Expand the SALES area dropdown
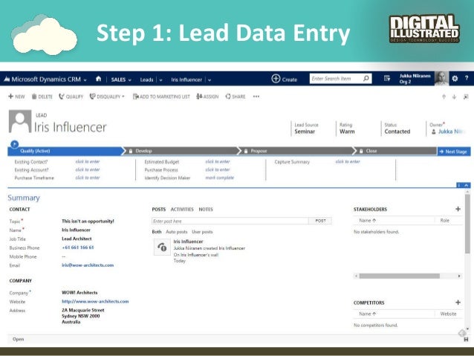This screenshot has width=474, height=356. (x=130, y=80)
